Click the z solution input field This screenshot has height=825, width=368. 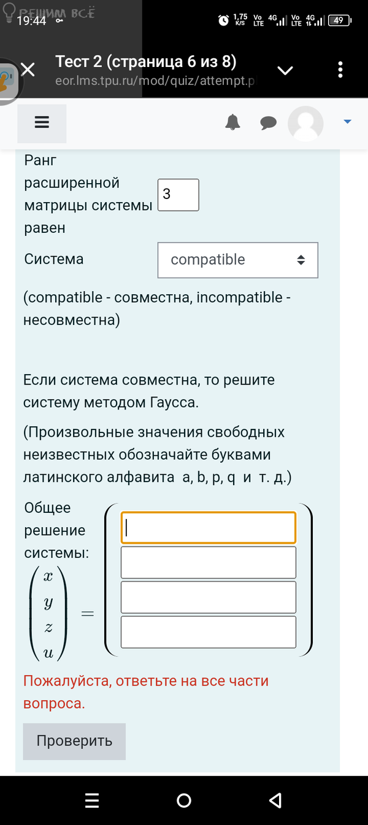(209, 597)
